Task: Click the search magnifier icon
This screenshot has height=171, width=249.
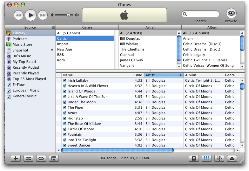Action: pyautogui.click(x=185, y=14)
